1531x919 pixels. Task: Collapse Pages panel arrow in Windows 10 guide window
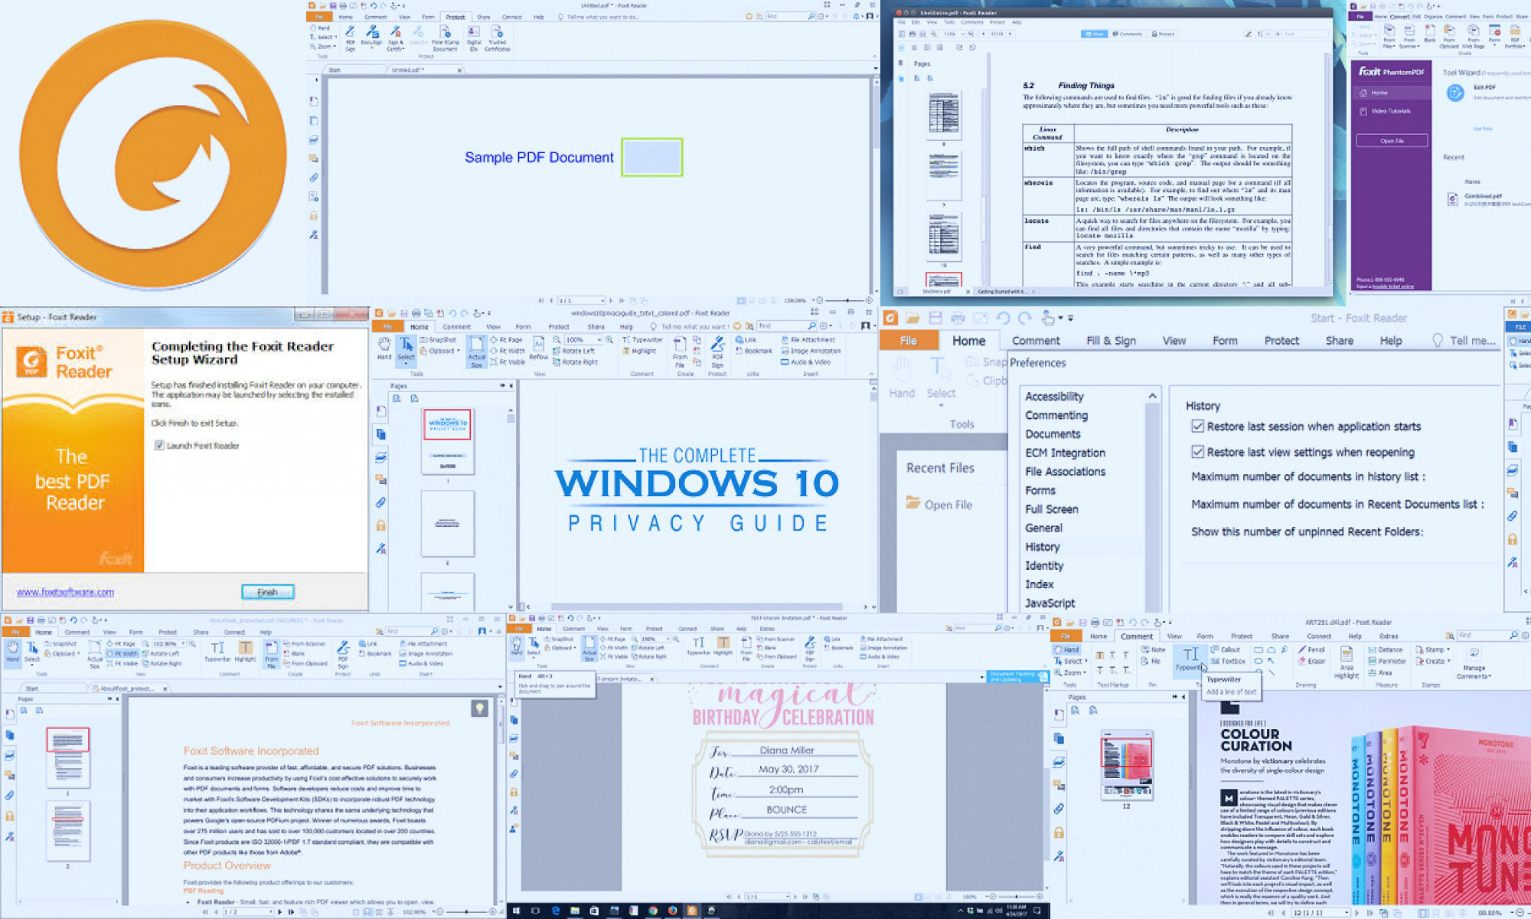click(511, 386)
